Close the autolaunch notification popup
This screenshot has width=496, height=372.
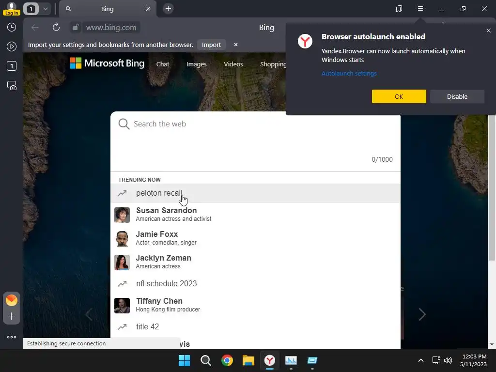pyautogui.click(x=488, y=31)
